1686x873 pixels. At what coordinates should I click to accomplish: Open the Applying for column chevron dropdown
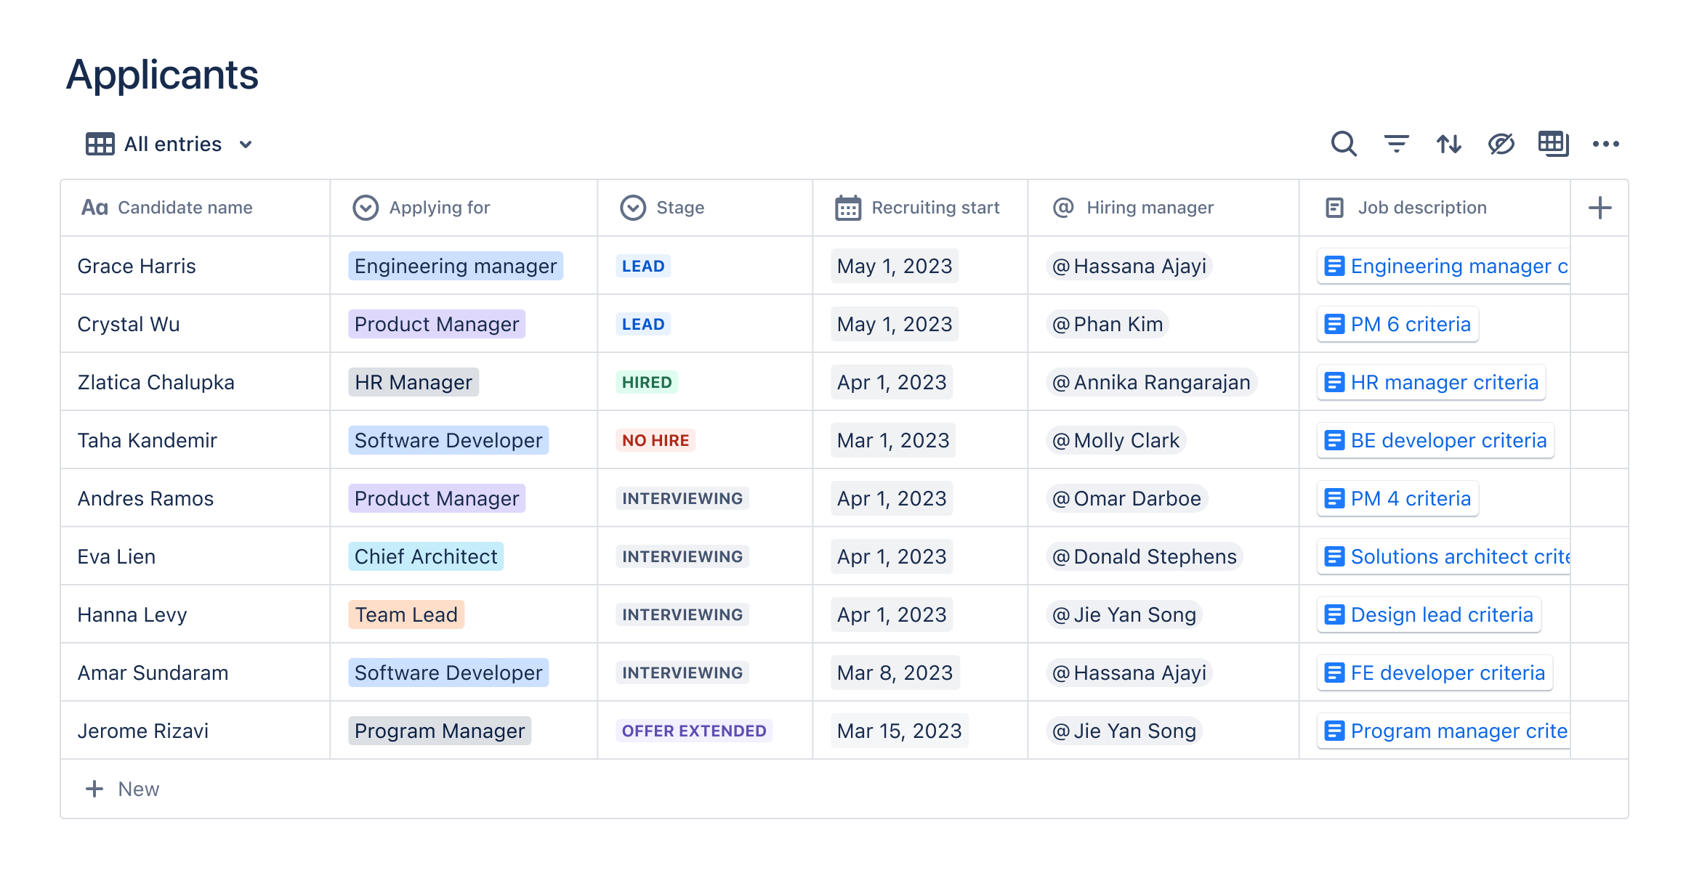point(366,207)
